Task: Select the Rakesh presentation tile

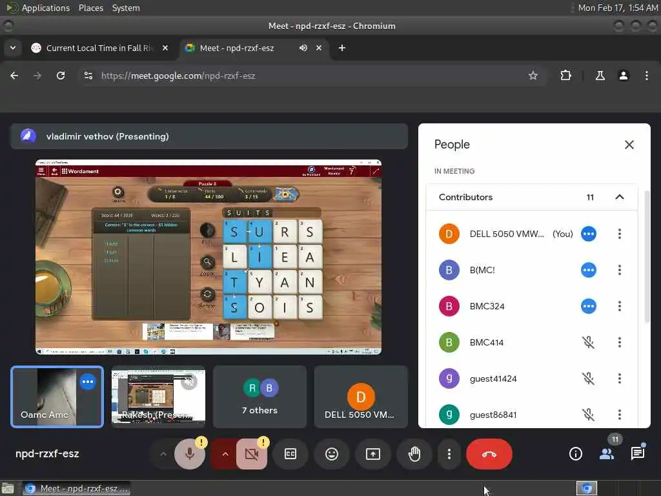Action: (159, 397)
